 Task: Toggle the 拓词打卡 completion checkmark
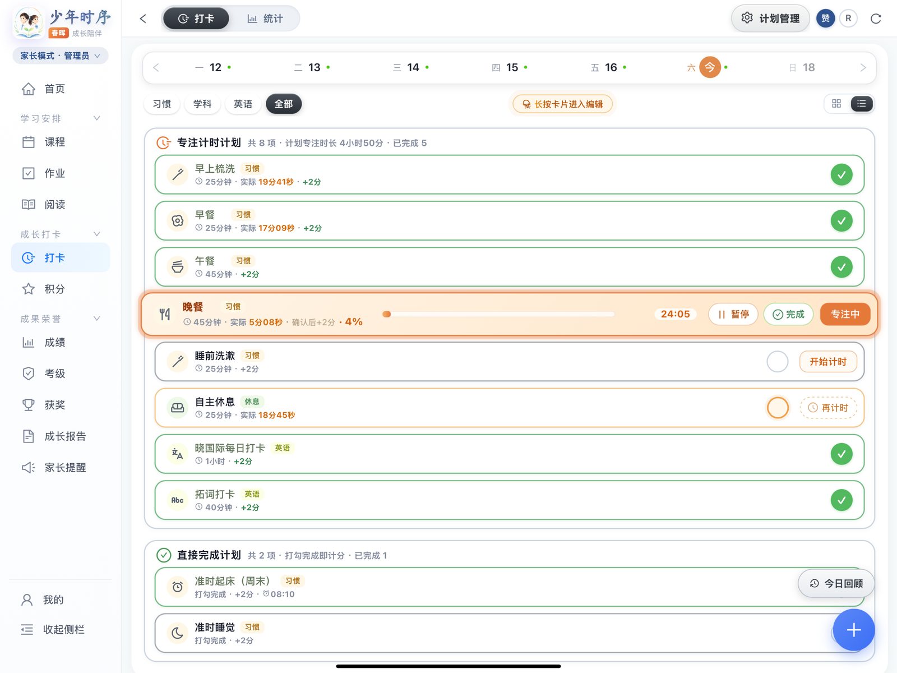pyautogui.click(x=841, y=500)
